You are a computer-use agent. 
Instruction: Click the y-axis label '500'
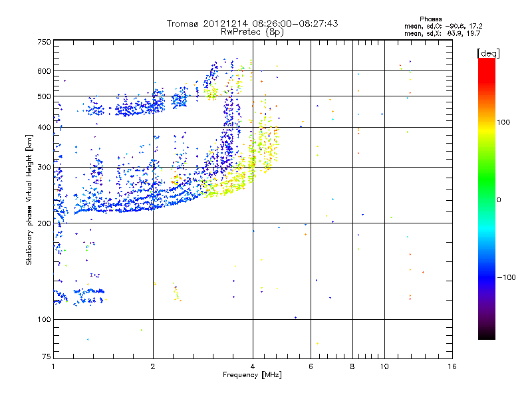point(44,96)
